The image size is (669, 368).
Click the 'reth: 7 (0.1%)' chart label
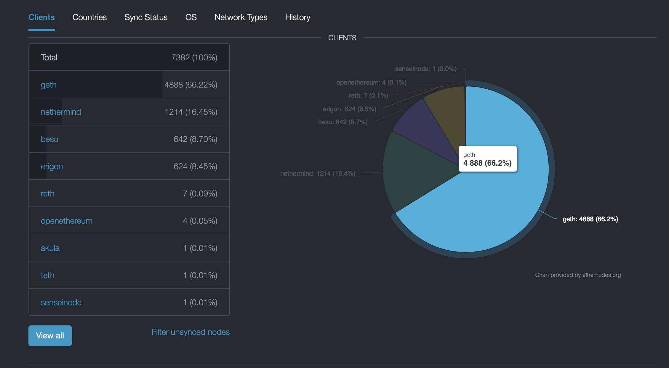click(369, 96)
